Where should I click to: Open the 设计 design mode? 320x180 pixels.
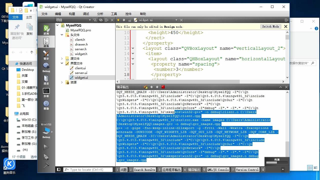[46, 55]
